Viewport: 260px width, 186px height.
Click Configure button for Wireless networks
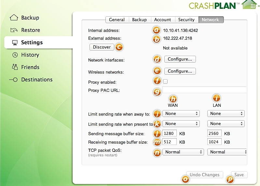pos(180,71)
